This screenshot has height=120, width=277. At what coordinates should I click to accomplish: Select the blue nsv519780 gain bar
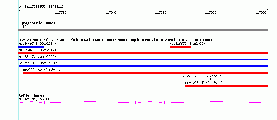pyautogui.click(x=143, y=66)
